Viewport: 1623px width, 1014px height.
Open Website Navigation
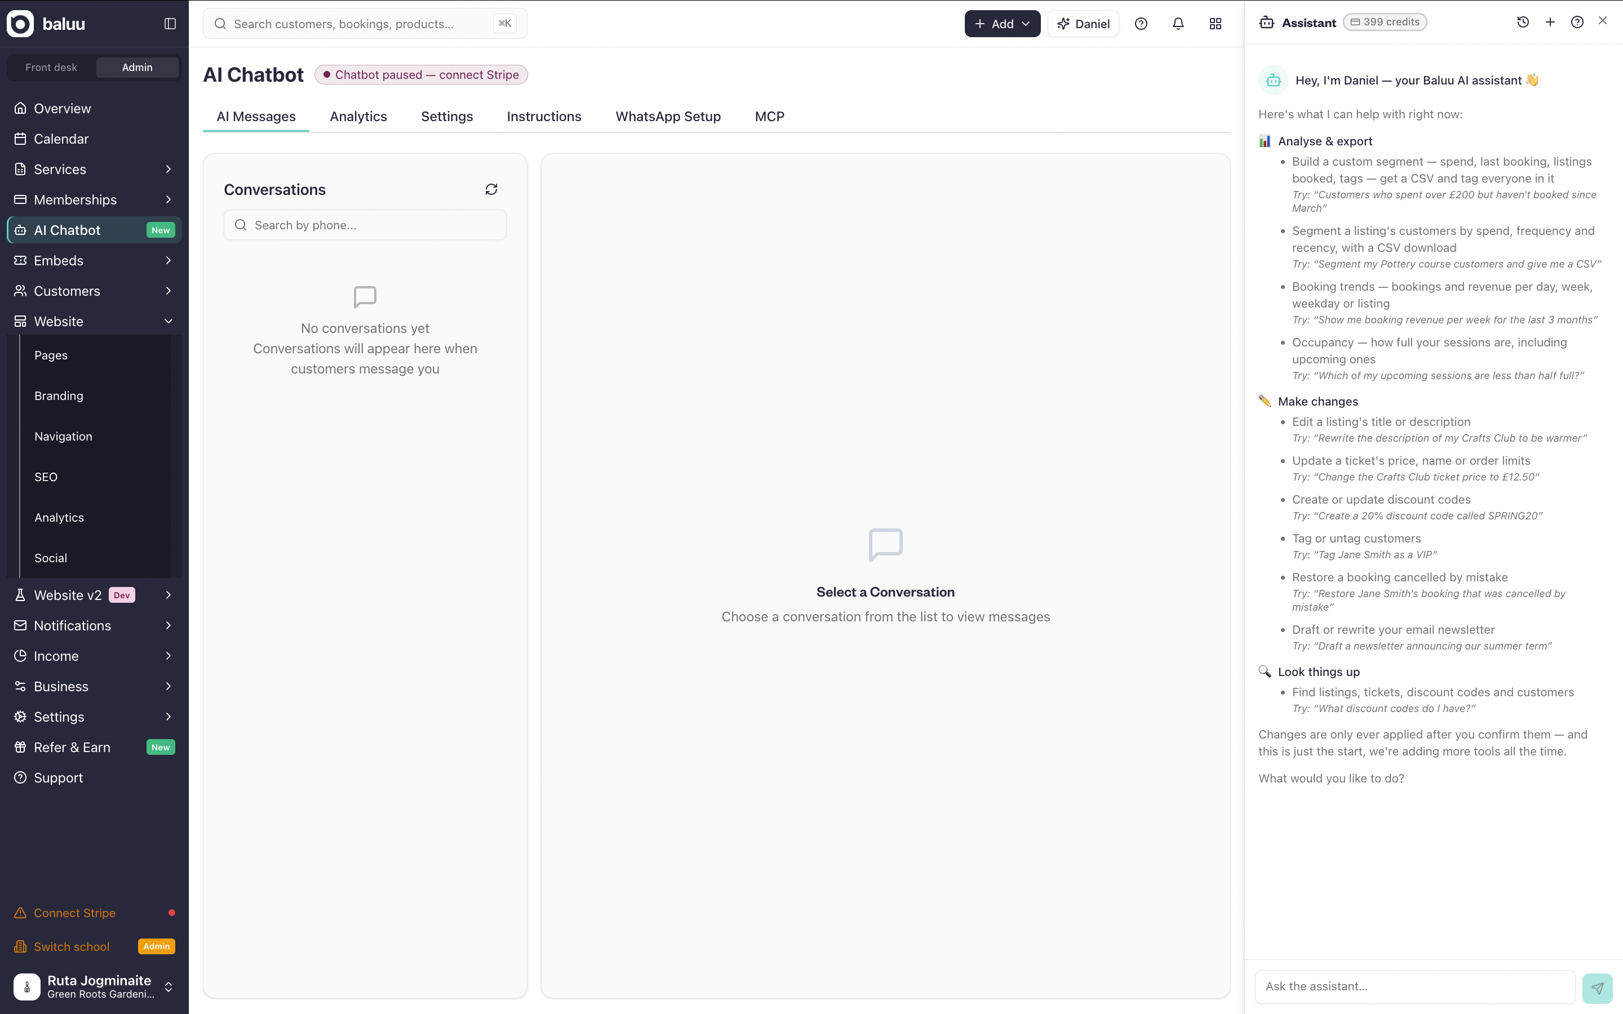[64, 437]
